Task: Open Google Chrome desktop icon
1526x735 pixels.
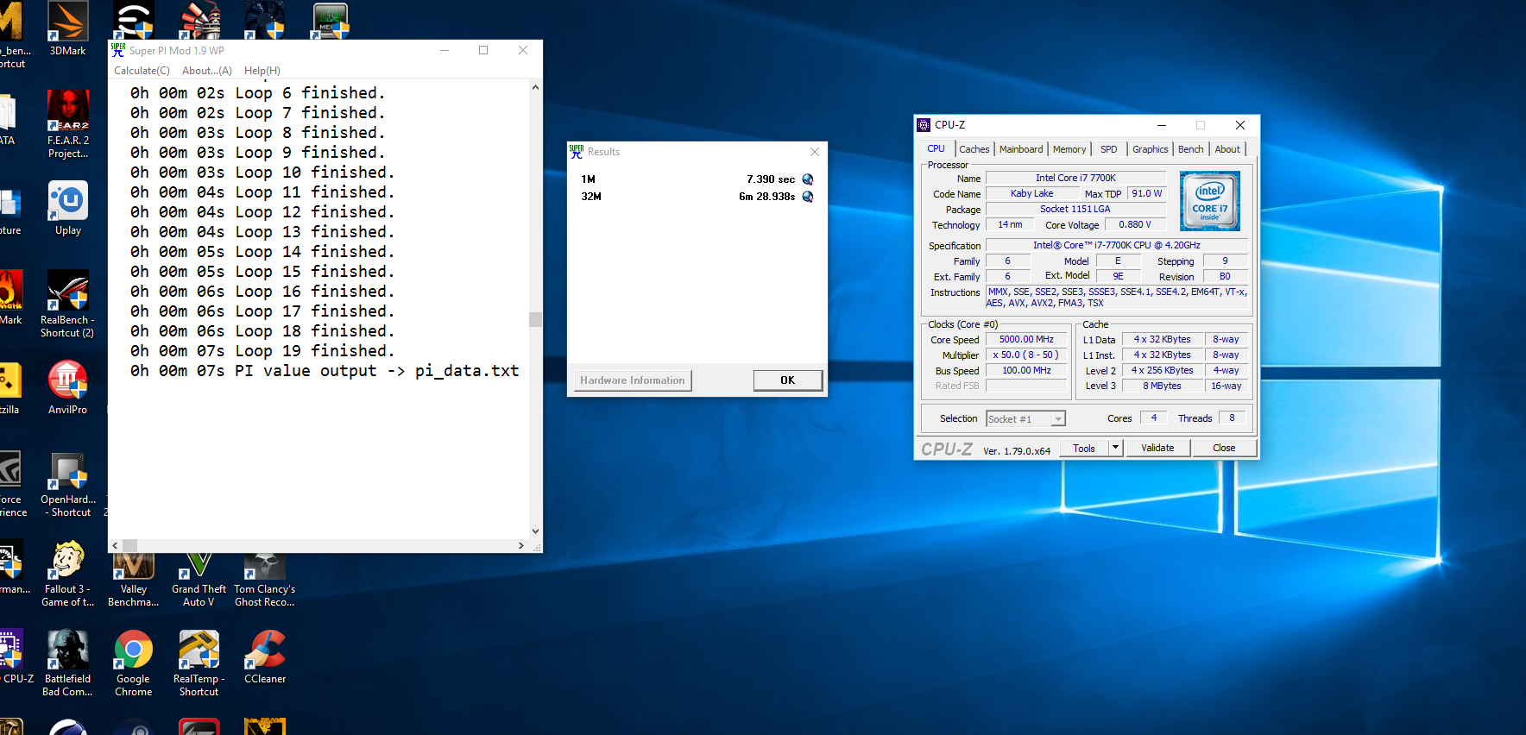Action: [133, 663]
